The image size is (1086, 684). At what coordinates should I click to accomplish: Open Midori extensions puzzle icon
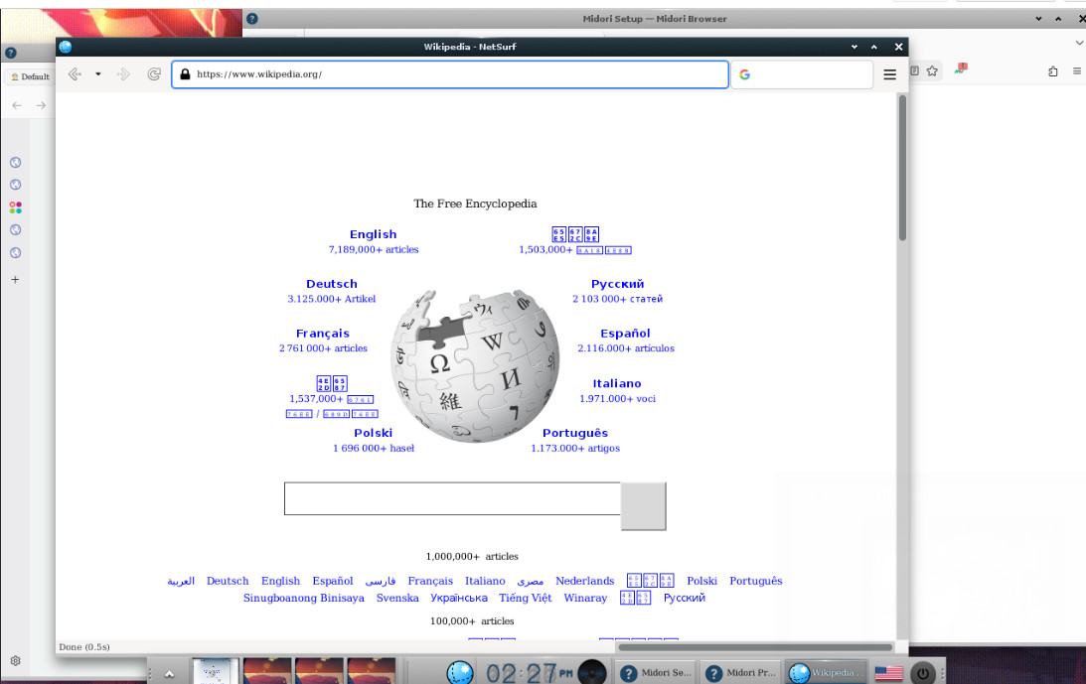pos(1053,71)
